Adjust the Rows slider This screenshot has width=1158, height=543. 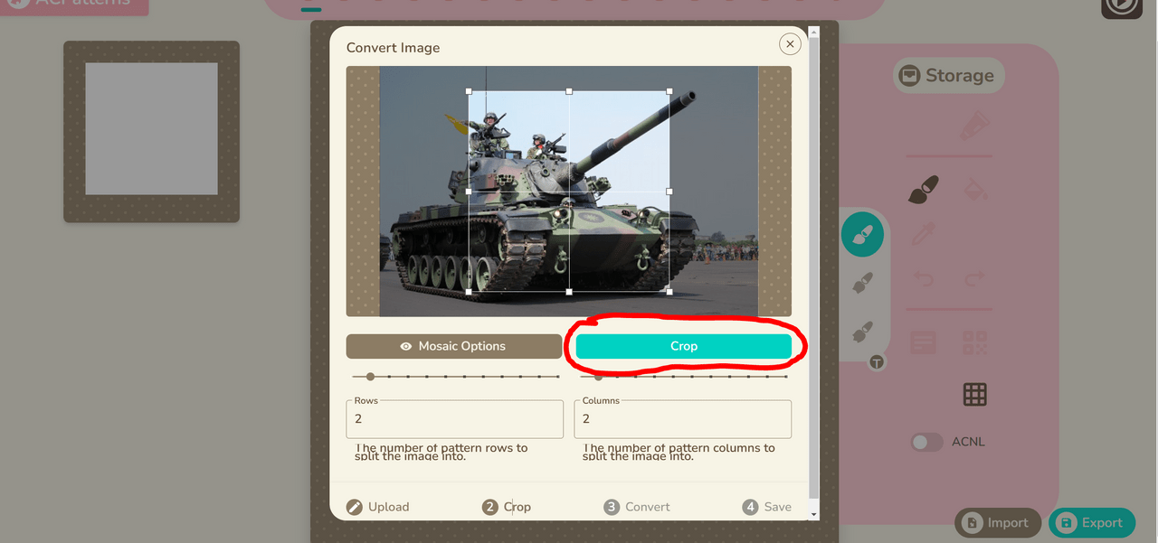pyautogui.click(x=456, y=376)
